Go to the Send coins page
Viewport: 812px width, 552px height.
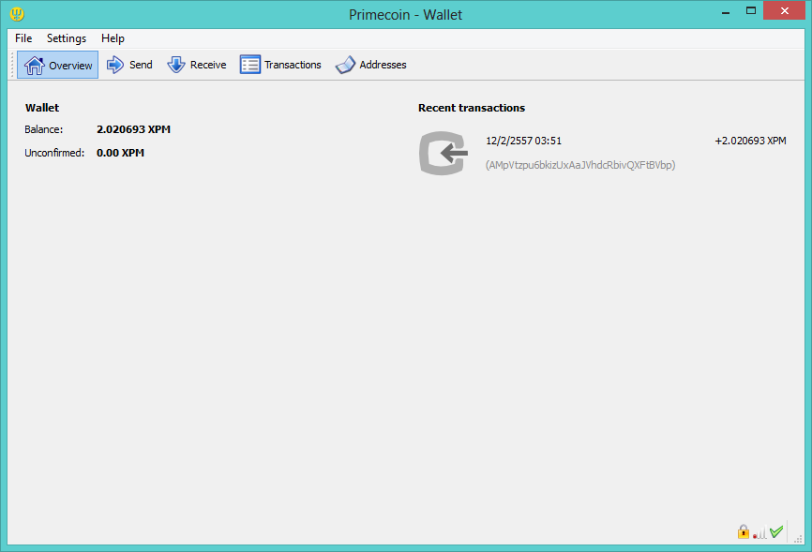[x=129, y=65]
